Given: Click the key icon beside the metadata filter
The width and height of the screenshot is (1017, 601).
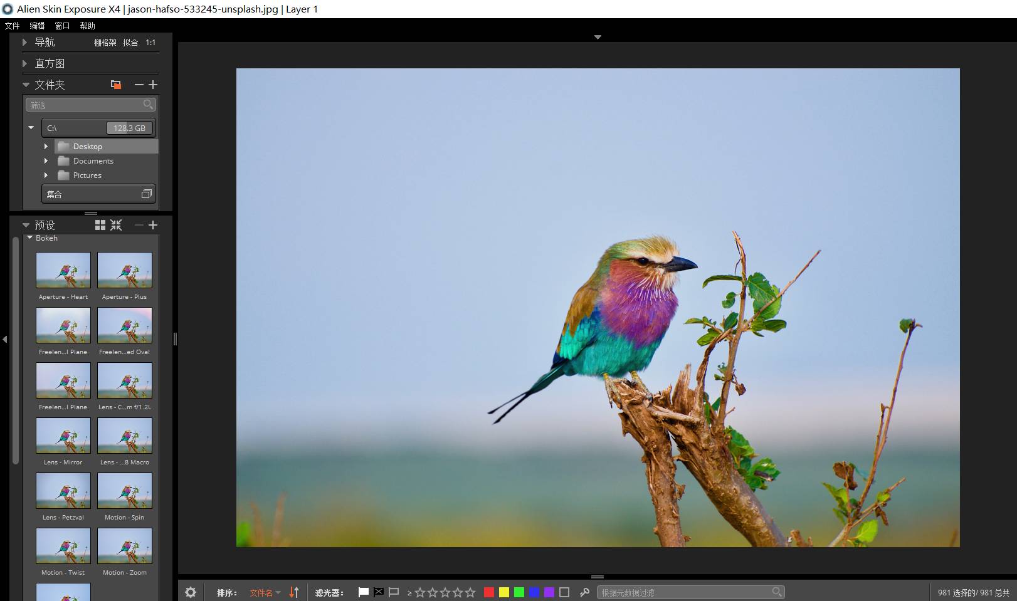Looking at the screenshot, I should [x=584, y=592].
